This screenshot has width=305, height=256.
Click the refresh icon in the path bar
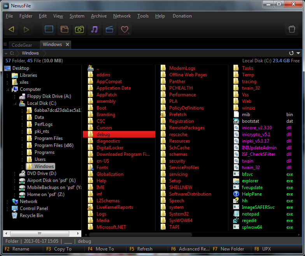coord(291,53)
